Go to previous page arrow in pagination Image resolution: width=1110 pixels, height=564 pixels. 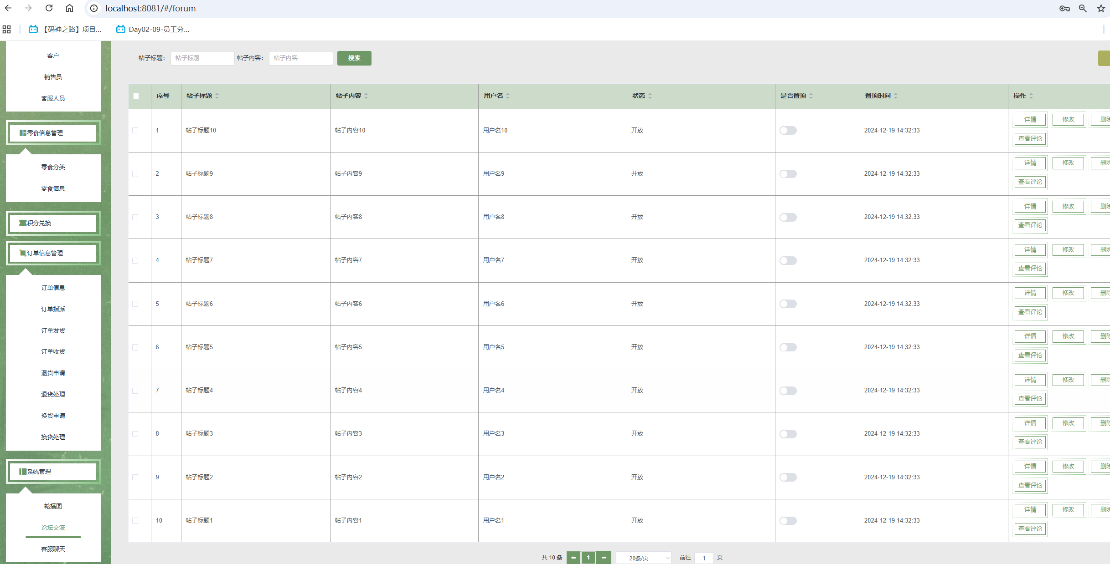point(573,557)
